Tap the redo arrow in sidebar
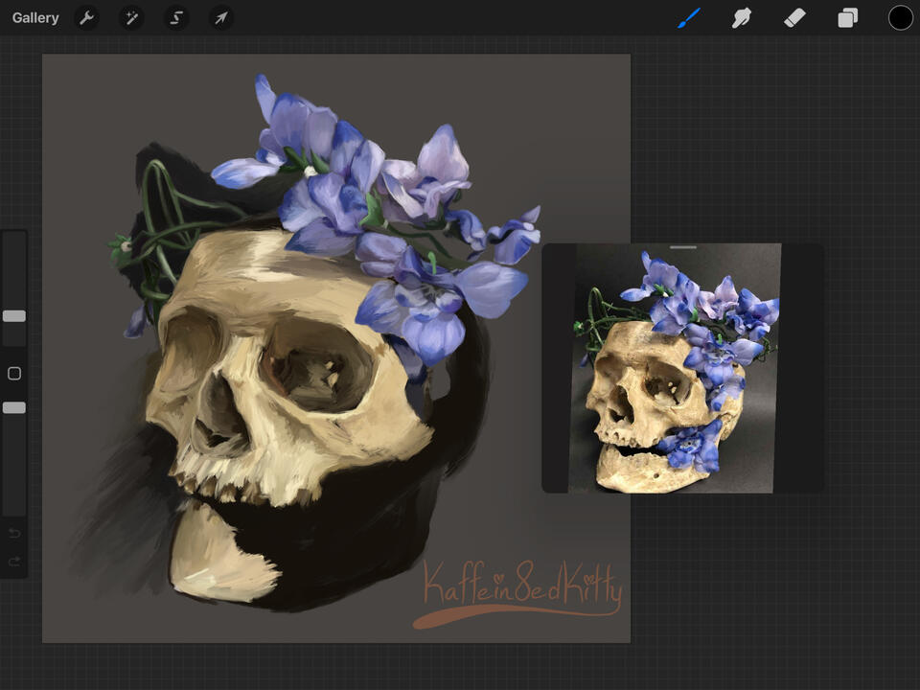The image size is (920, 690). coord(14,562)
